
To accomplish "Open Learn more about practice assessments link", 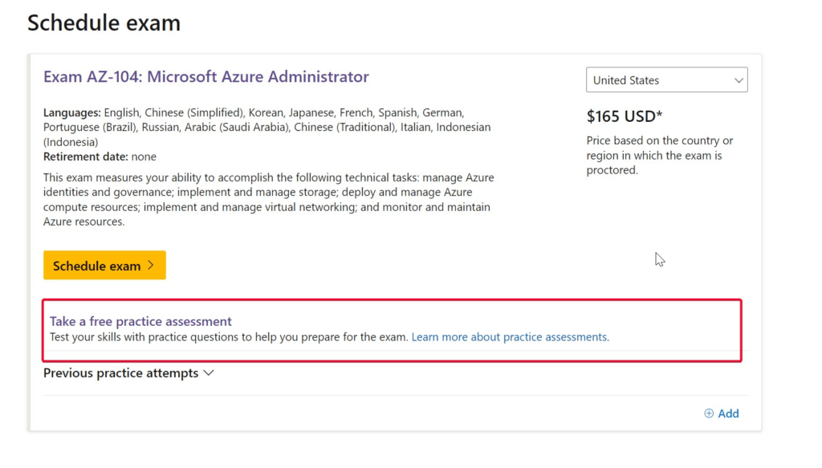I will tap(510, 337).
